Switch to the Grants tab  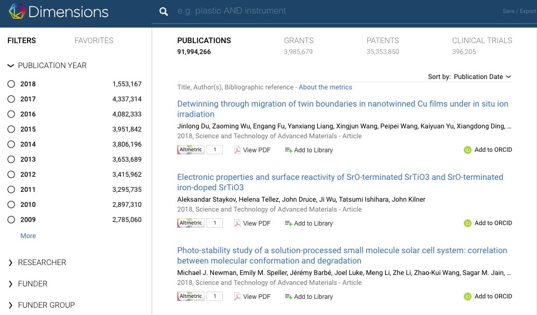(x=299, y=41)
